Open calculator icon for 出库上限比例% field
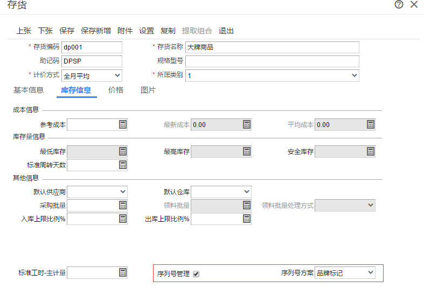Image resolution: width=424 pixels, height=295 pixels. [247, 219]
